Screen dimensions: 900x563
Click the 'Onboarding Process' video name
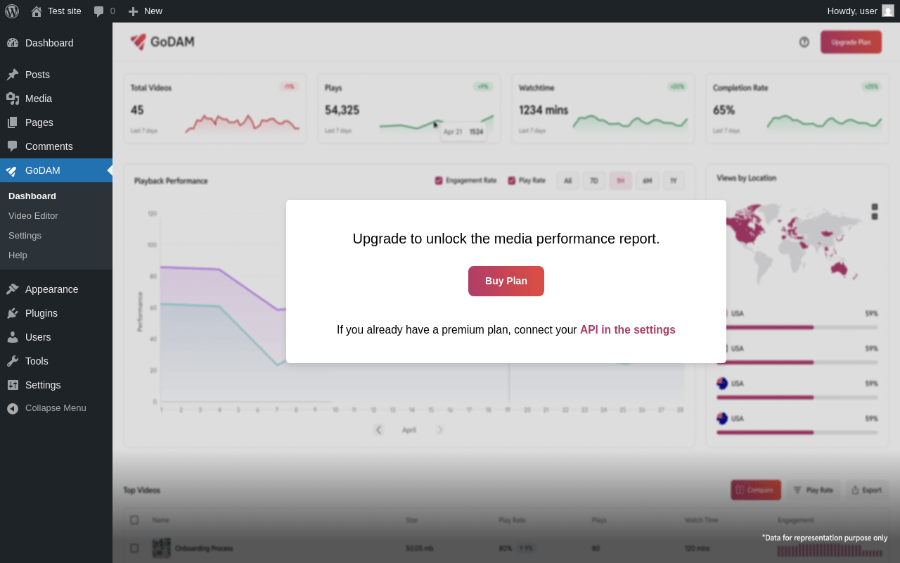[x=204, y=548]
